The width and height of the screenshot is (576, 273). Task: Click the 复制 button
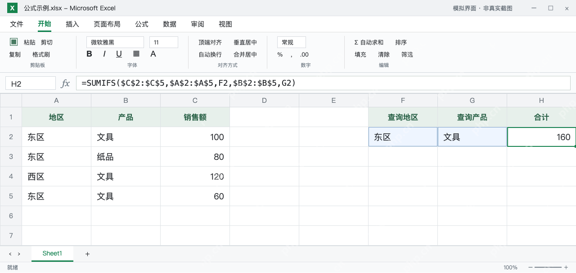(15, 54)
